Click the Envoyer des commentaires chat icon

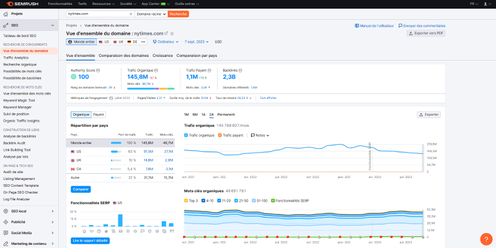pyautogui.click(x=401, y=26)
